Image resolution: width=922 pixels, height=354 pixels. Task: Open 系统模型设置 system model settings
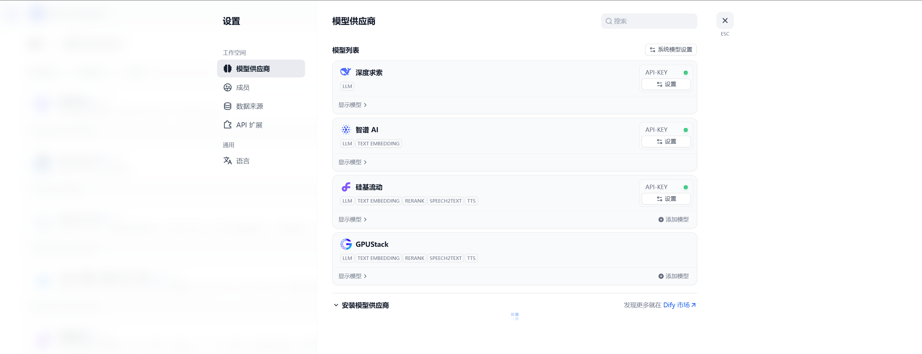pos(671,49)
